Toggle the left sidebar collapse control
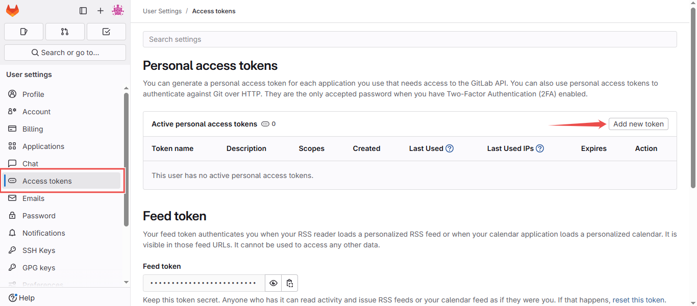 83,10
